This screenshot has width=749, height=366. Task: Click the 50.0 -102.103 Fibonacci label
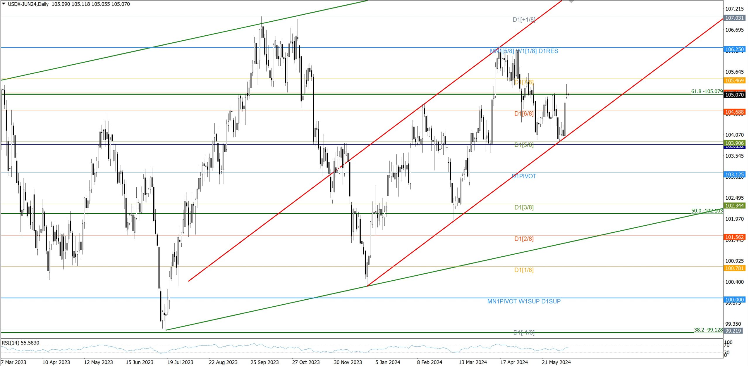707,210
